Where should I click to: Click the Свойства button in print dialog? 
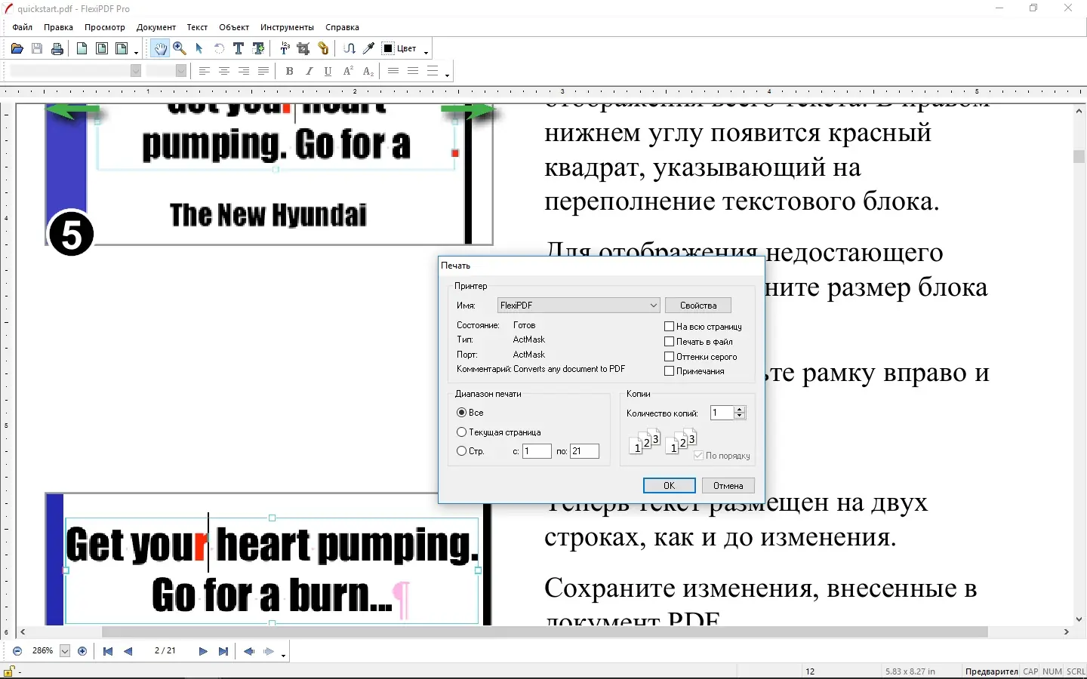point(697,305)
